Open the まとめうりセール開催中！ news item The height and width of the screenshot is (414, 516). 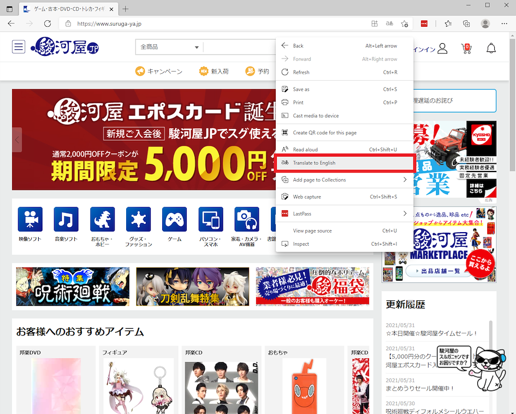(x=420, y=388)
